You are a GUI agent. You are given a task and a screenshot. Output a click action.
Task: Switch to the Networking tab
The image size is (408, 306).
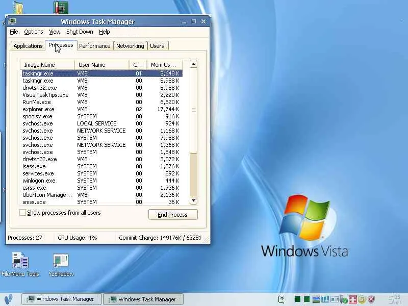pyautogui.click(x=130, y=46)
